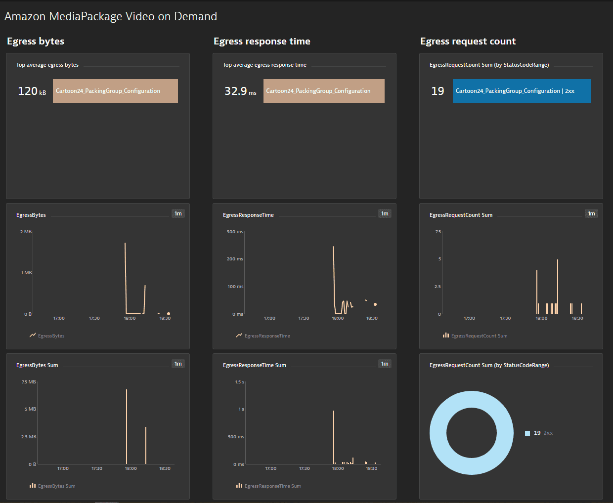Viewport: 613px width, 503px height.
Task: Click the end data point dot in EgressResponseTime chart
Action: tap(375, 304)
